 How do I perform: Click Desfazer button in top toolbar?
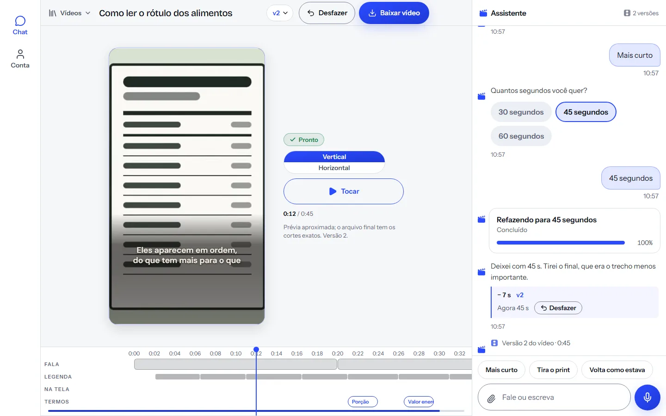[327, 13]
